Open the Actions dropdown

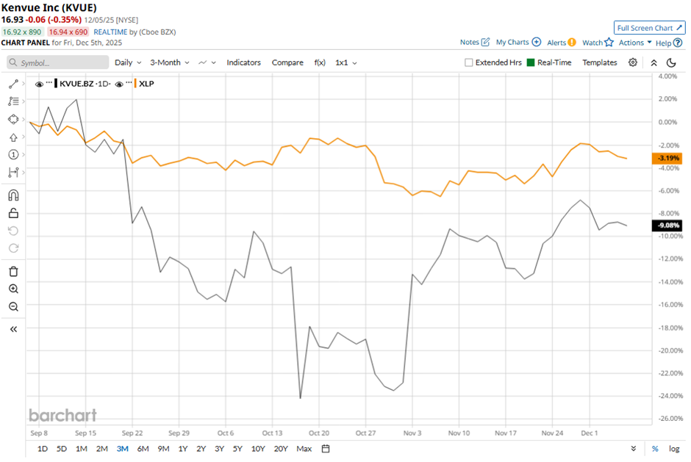(635, 43)
